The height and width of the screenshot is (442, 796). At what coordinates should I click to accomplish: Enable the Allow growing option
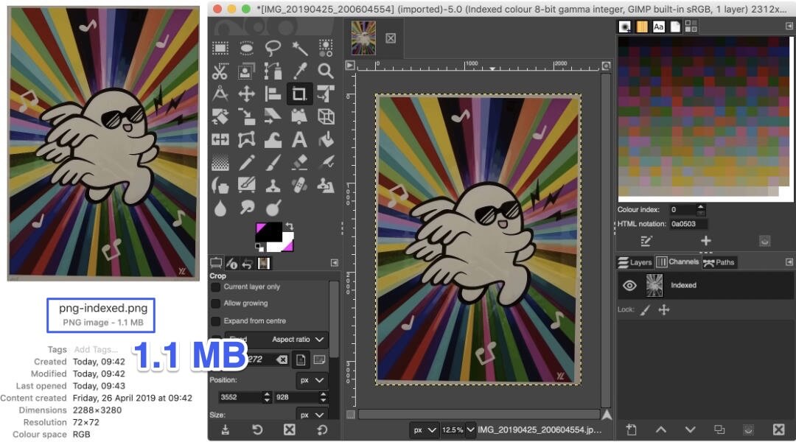click(x=216, y=303)
